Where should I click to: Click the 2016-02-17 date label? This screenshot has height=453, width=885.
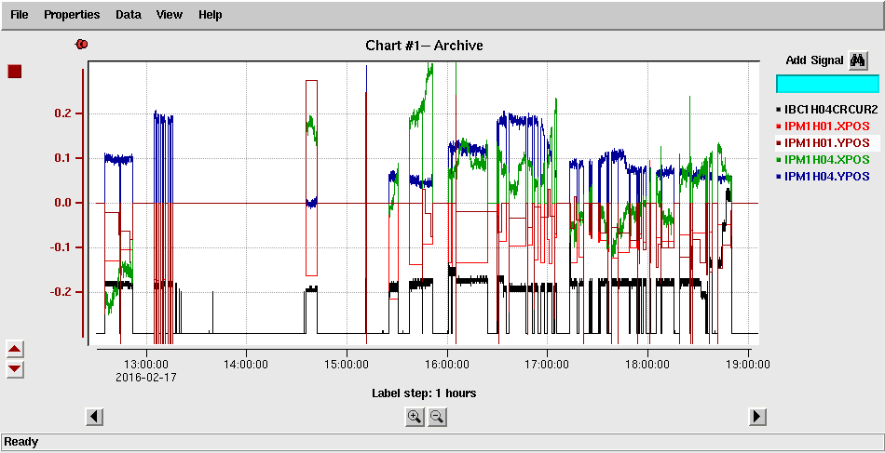coord(146,378)
